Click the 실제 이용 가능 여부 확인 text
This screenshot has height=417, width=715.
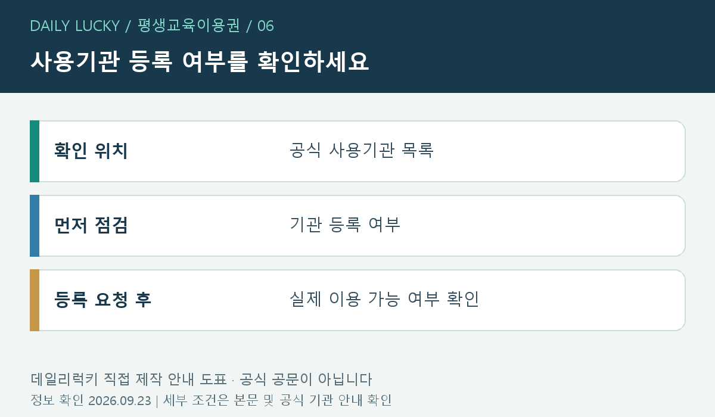pos(384,299)
